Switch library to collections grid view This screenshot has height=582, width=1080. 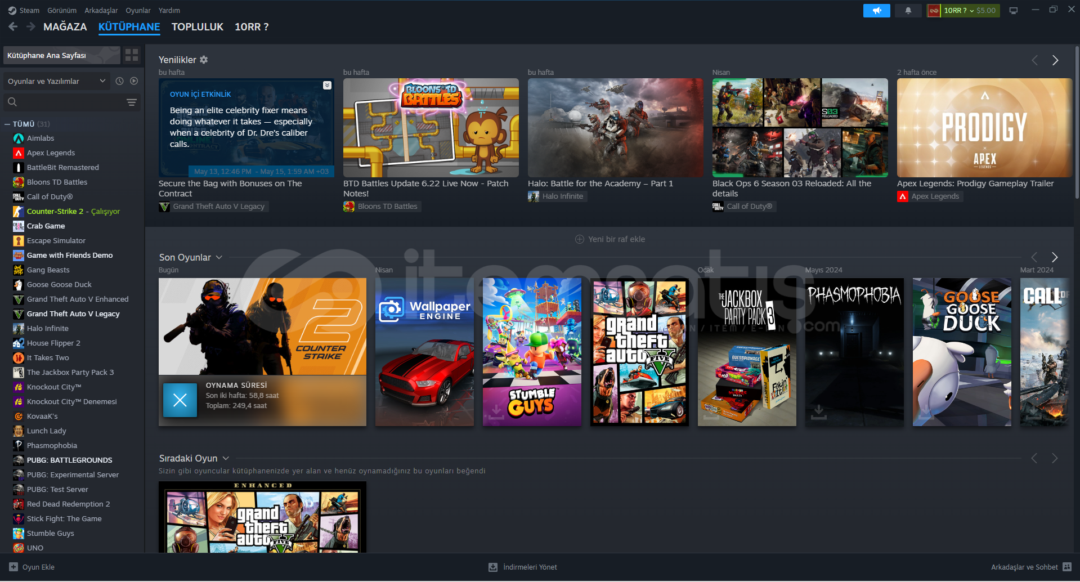point(132,55)
